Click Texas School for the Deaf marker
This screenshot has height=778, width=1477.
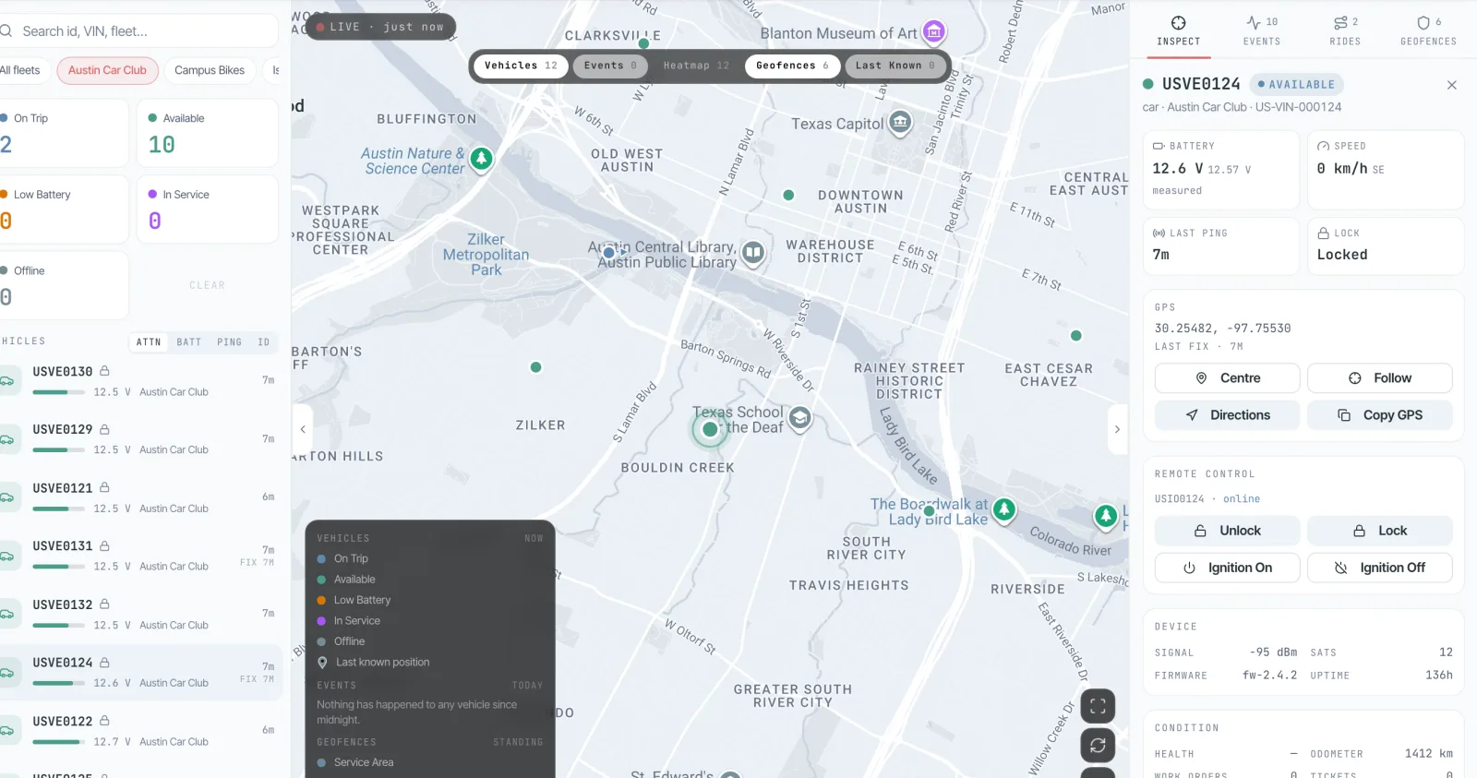[800, 418]
